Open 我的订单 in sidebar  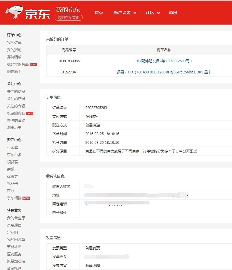(14, 43)
